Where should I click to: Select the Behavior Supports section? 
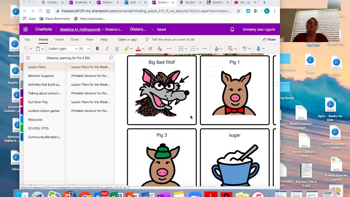click(41, 76)
